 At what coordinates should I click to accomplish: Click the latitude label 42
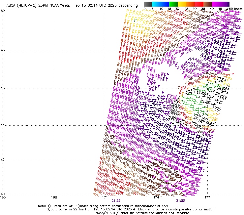3,160
